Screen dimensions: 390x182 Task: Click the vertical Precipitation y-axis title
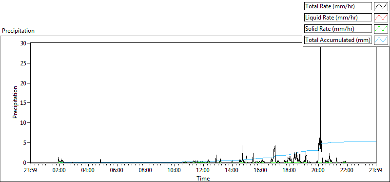(x=15, y=102)
